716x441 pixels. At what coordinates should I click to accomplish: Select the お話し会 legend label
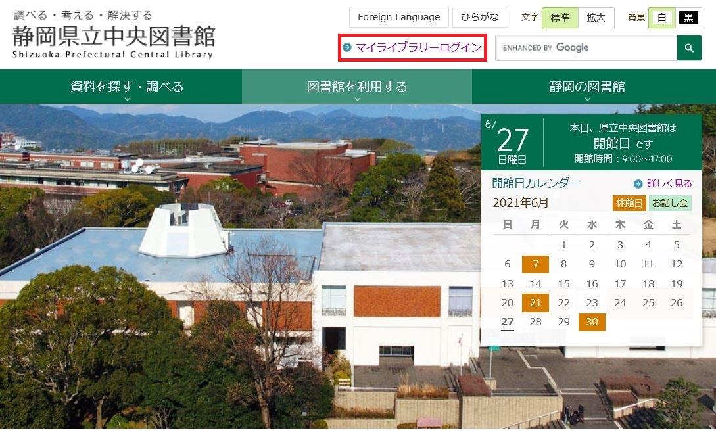(670, 203)
